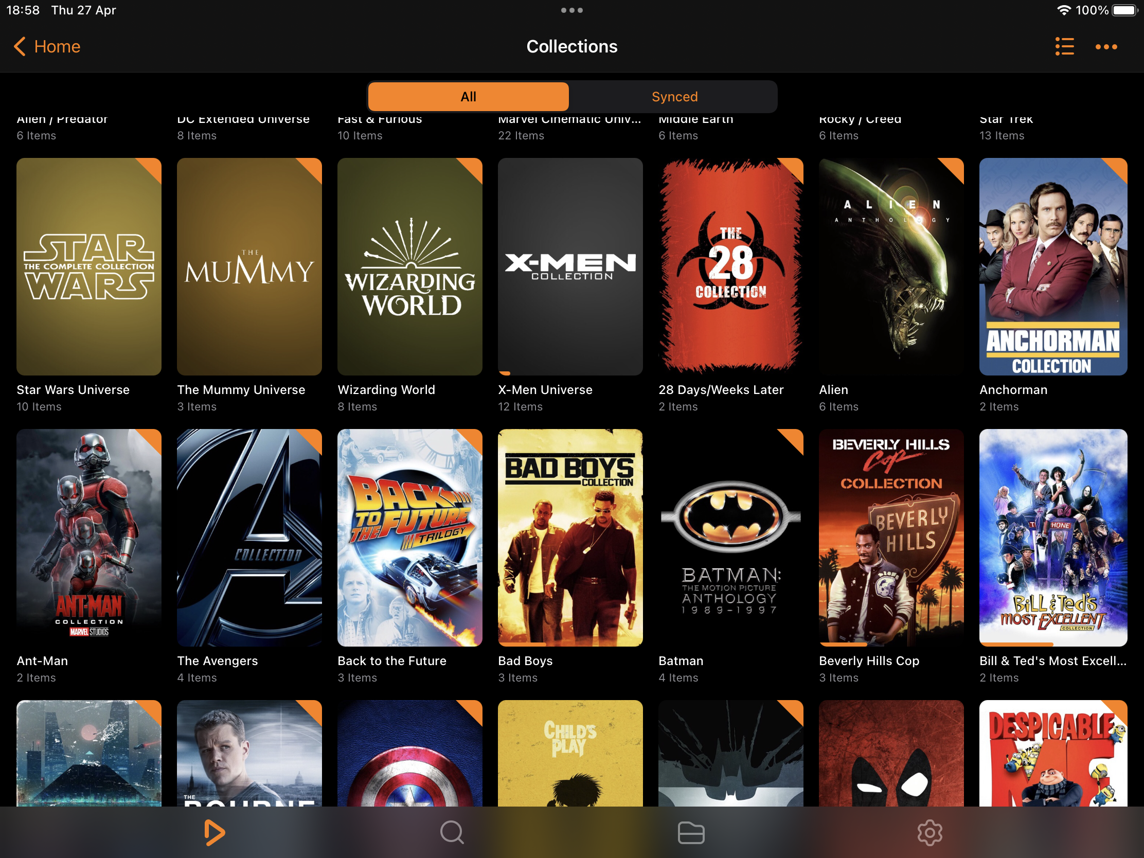
Task: Tap the three dots multitasking indicator
Action: [571, 10]
